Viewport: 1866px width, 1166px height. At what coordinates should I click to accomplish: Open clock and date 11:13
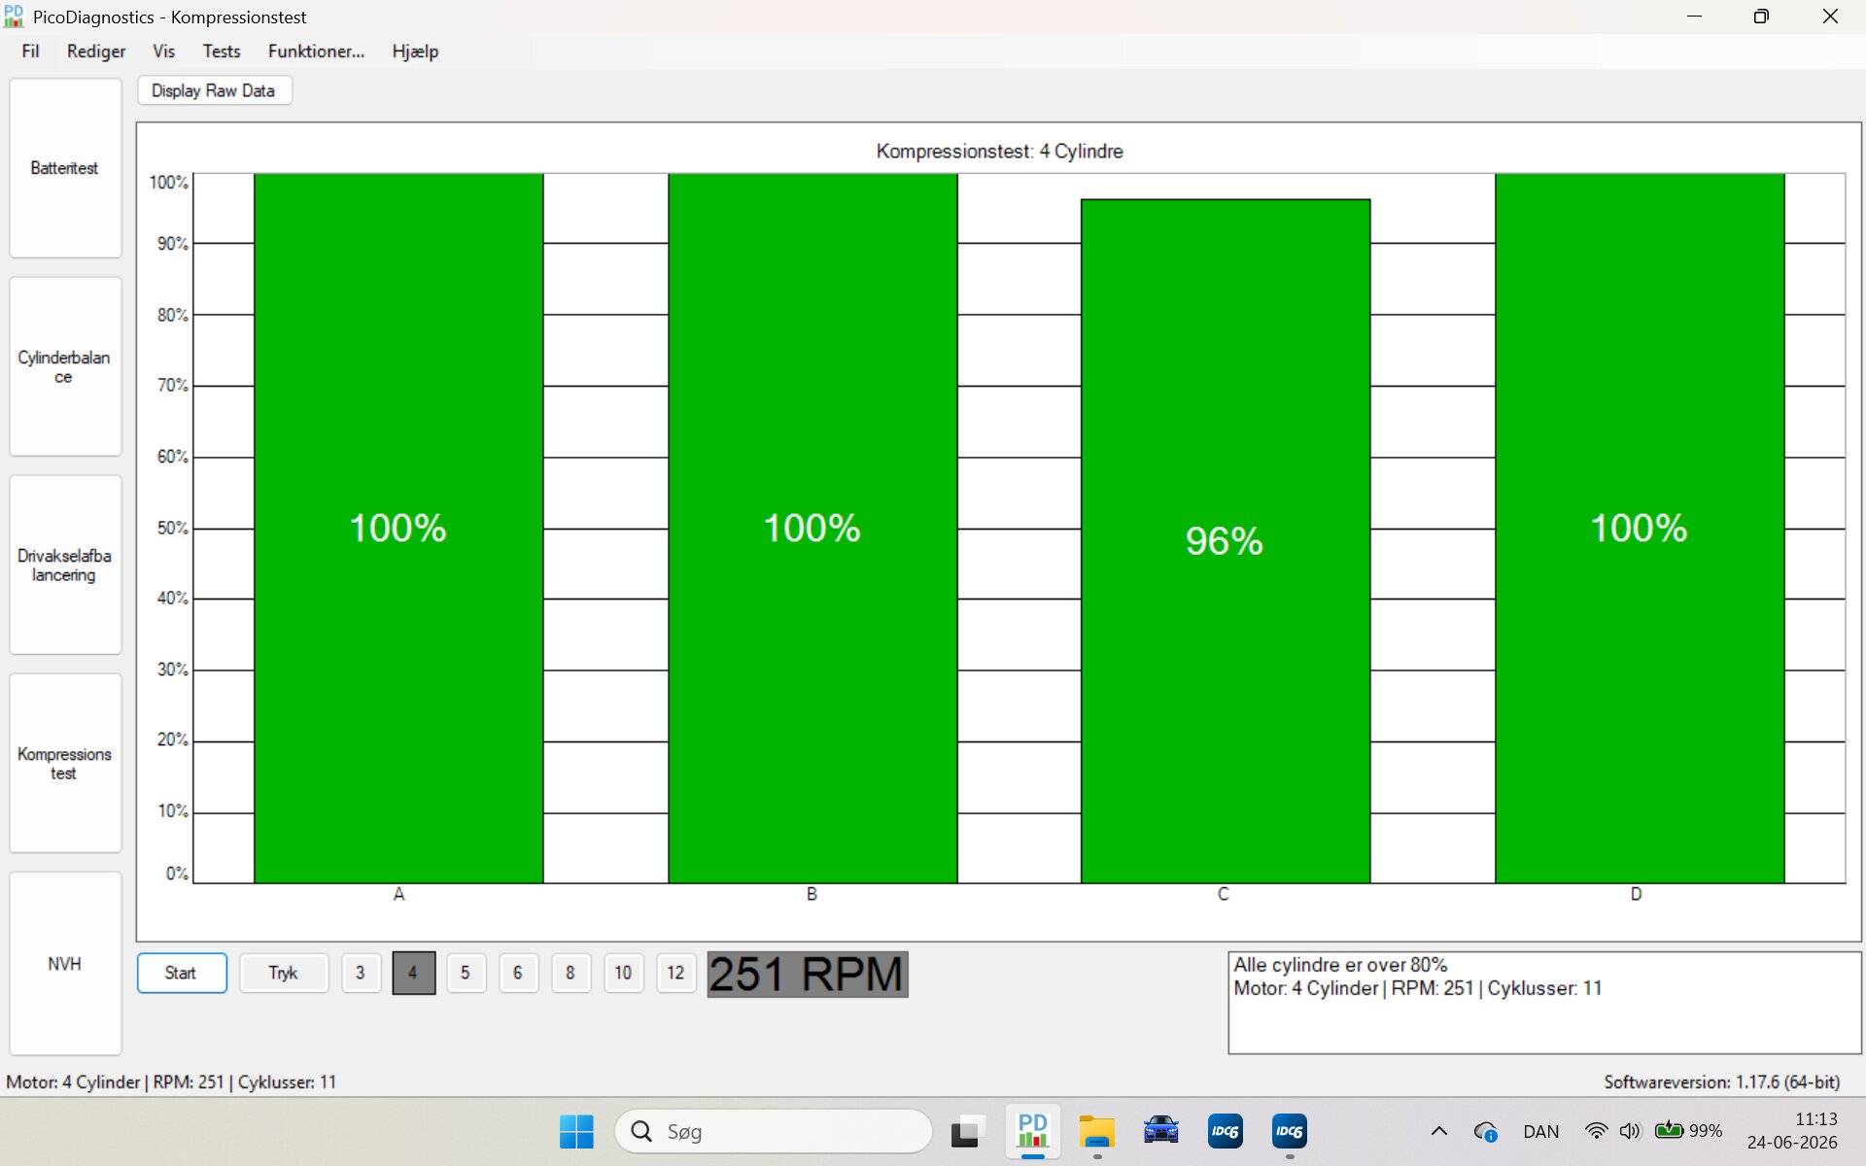pos(1792,1131)
